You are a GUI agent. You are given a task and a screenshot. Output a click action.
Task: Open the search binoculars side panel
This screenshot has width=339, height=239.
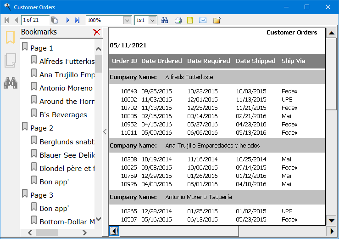click(10, 83)
